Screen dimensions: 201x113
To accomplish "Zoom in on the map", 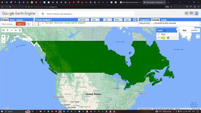I will point(3,37).
